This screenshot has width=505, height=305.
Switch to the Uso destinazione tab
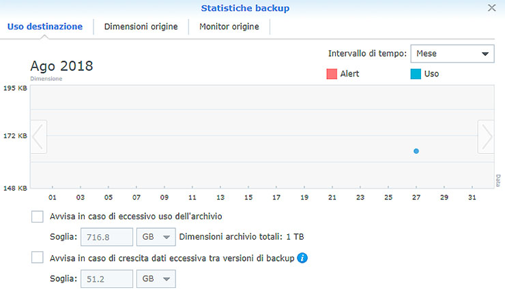[x=45, y=27]
